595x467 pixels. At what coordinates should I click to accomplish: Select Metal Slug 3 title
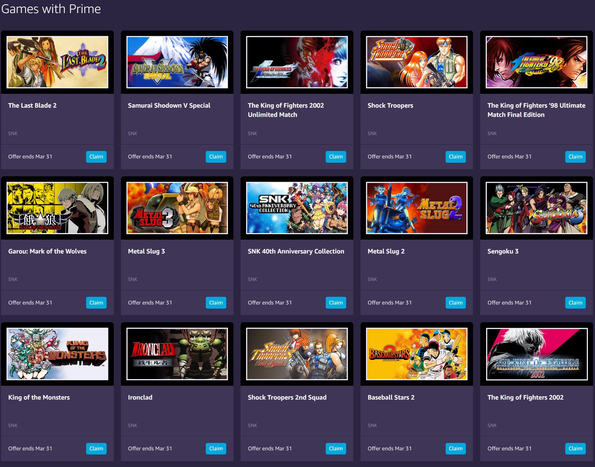coord(146,251)
